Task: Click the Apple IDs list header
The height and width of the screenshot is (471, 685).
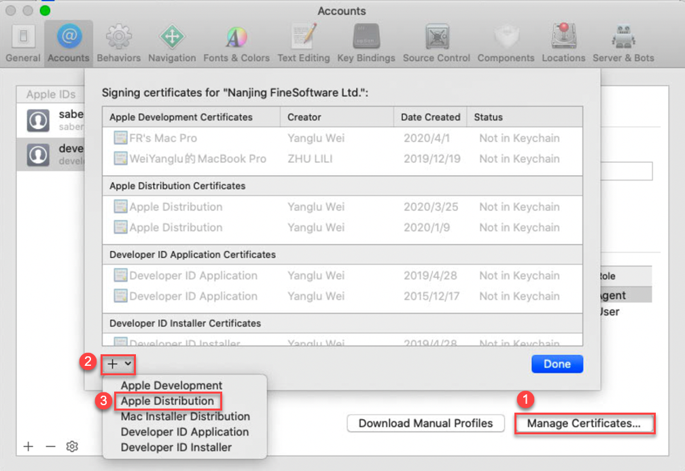Action: pos(51,94)
